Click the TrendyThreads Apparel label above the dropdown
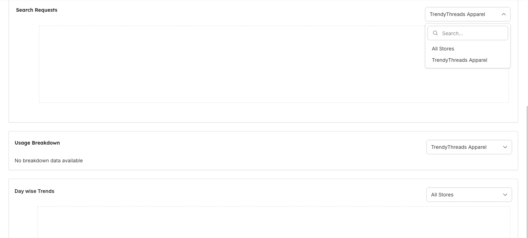Image resolution: width=528 pixels, height=238 pixels. 457,14
